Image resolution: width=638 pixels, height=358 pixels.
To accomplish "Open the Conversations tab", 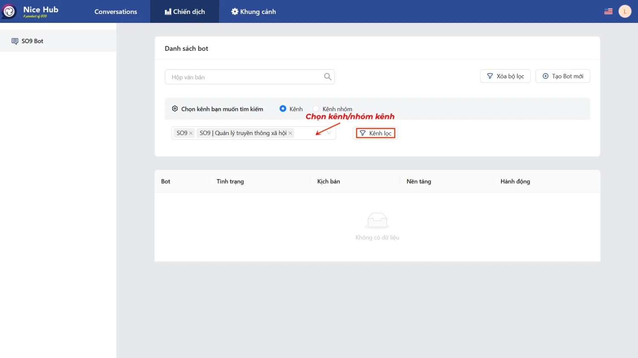I will pos(116,11).
